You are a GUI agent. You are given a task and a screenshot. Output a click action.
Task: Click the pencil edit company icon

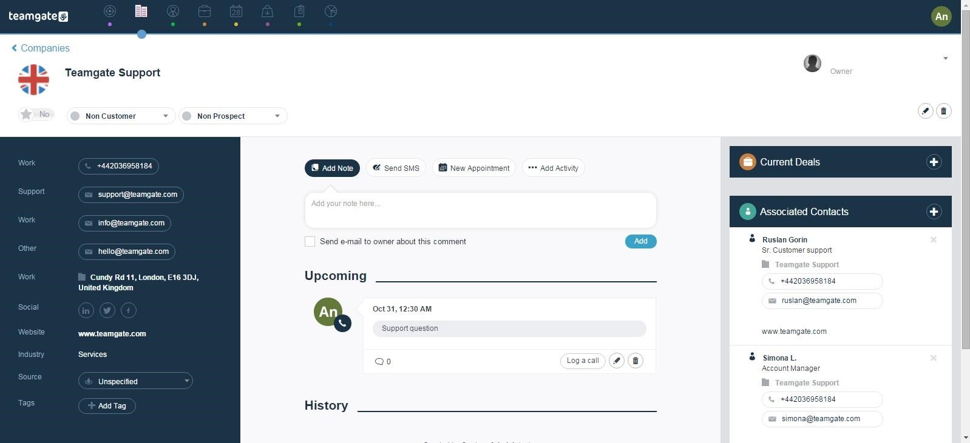925,111
